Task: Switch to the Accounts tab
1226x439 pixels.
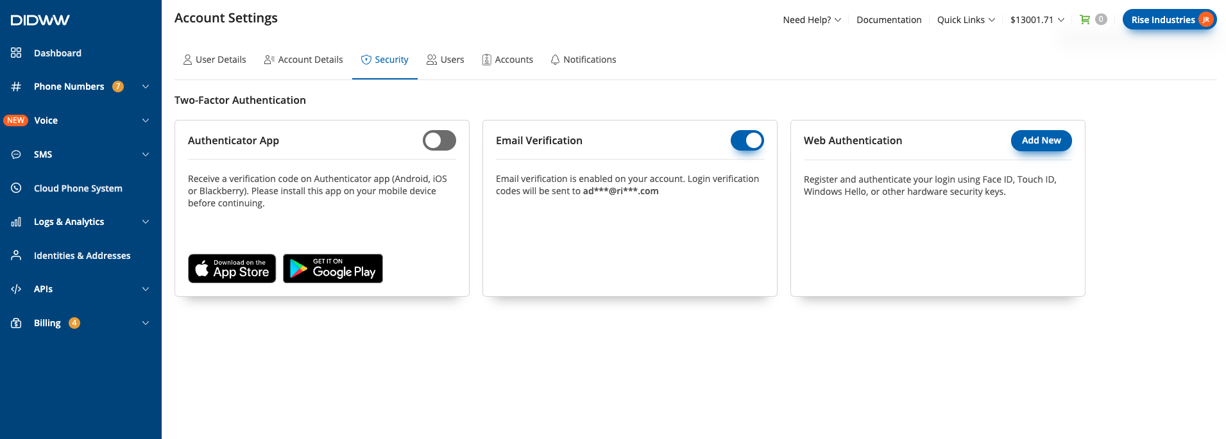Action: (x=507, y=60)
